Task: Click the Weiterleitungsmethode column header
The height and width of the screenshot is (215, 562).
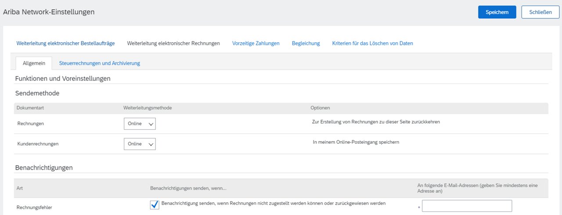Action: point(148,108)
